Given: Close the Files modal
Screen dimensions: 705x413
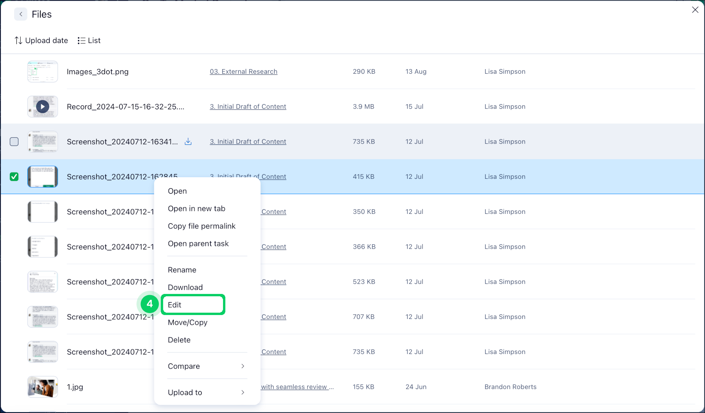Looking at the screenshot, I should (695, 10).
